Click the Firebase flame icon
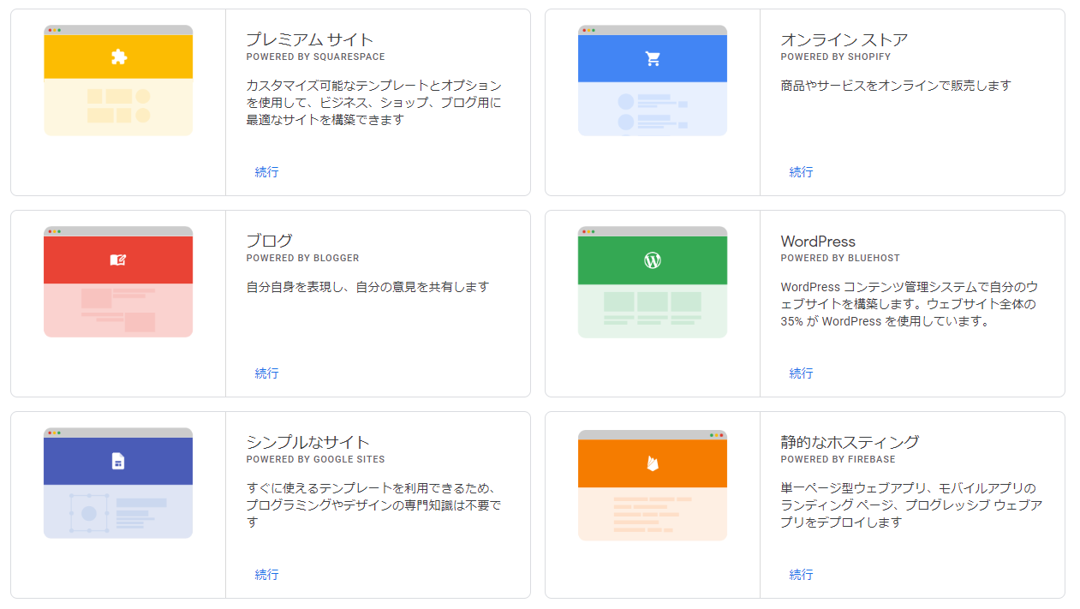1080x609 pixels. click(x=653, y=463)
